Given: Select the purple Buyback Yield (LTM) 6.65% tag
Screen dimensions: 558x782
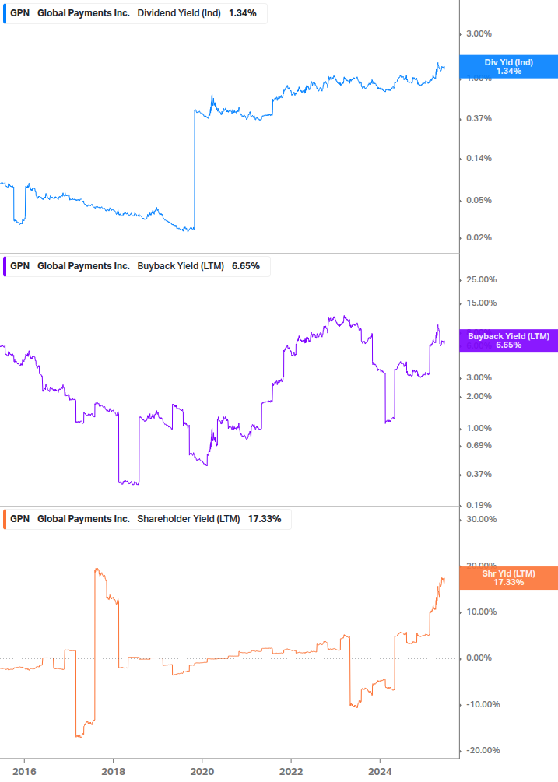Looking at the screenshot, I should pyautogui.click(x=509, y=341).
